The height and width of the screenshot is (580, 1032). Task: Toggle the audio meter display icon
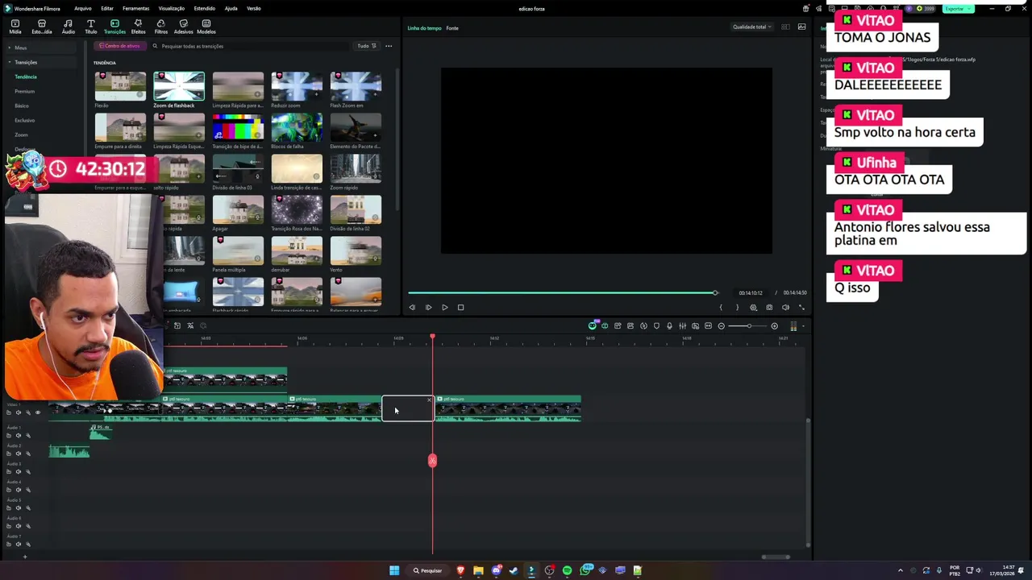coord(793,325)
